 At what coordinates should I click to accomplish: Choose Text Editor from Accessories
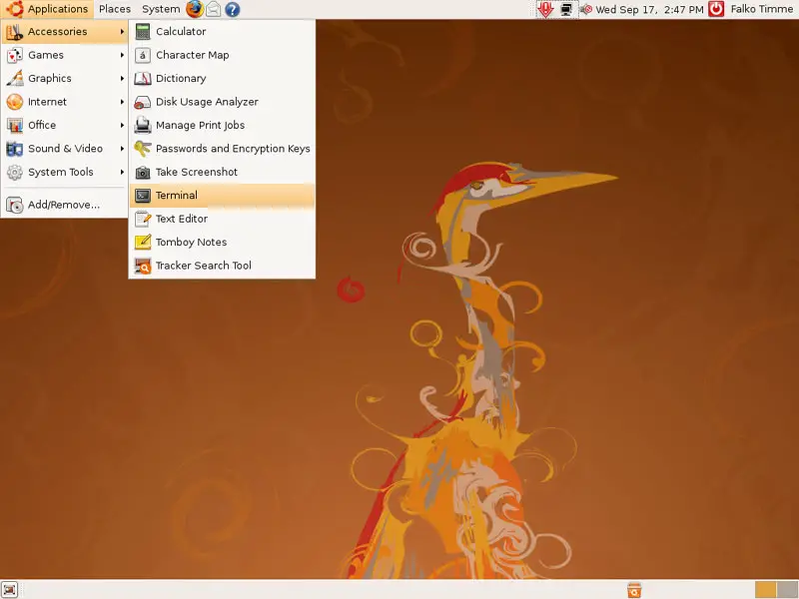222,219
